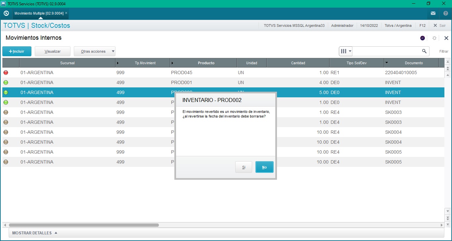Viewport: 452px width, 241px height.
Task: Jump to the bottom with the double-down arrow
Action: [448, 218]
